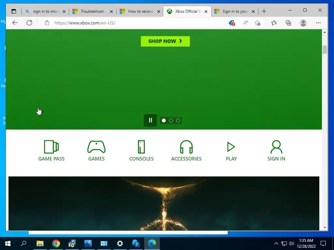View site information lock icon
This screenshot has height=250, width=334.
pos(47,23)
